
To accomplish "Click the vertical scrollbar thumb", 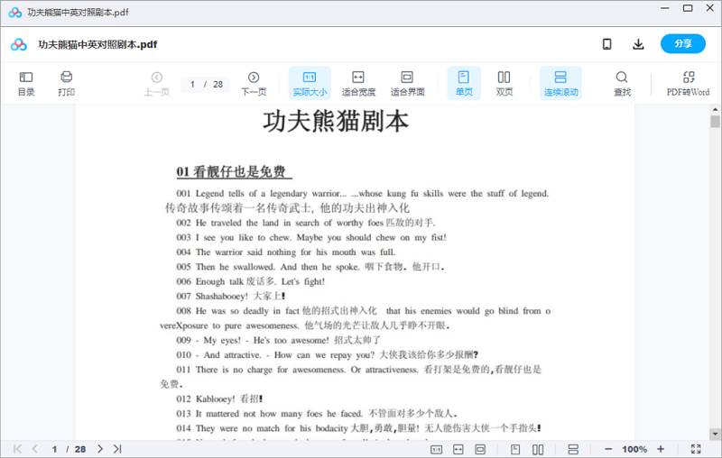I will coord(715,122).
